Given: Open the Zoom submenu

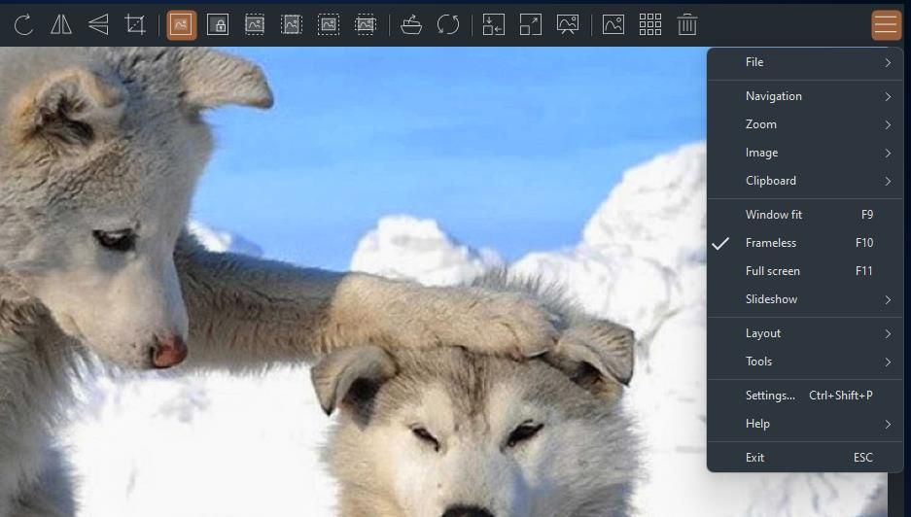Looking at the screenshot, I should click(805, 124).
